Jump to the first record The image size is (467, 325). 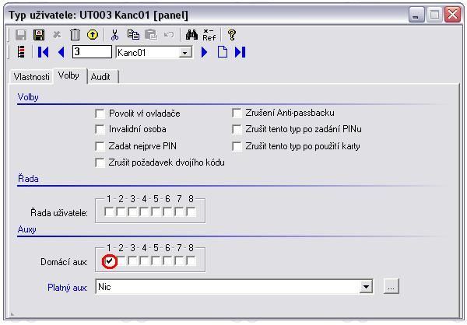(44, 52)
